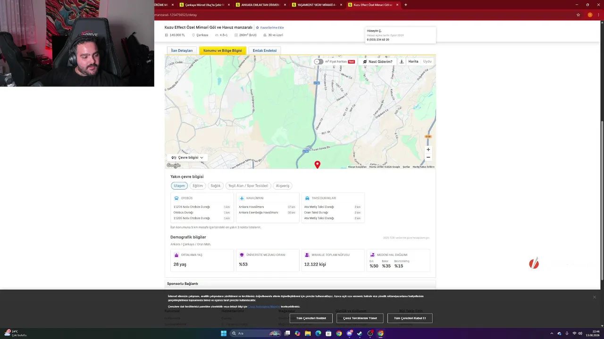This screenshot has width=604, height=339.
Task: Select the Ulaşım filter chip
Action: pyautogui.click(x=179, y=186)
